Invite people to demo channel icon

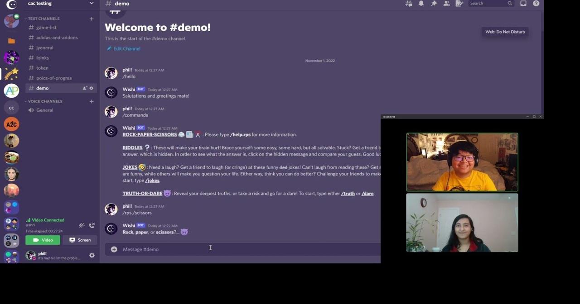84,88
